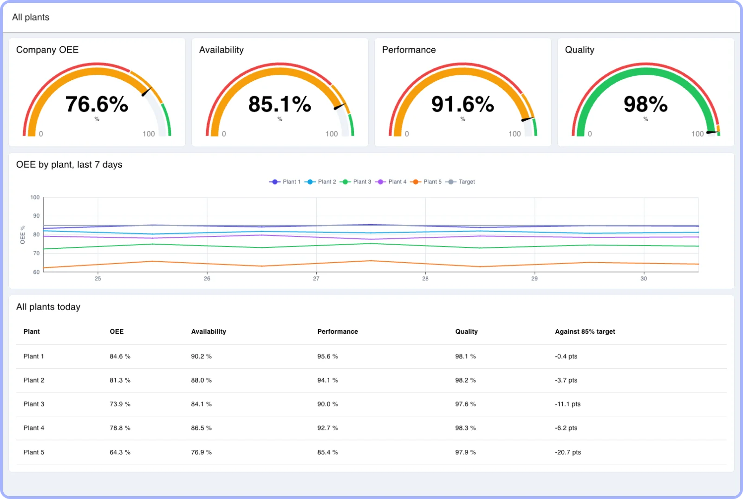The height and width of the screenshot is (499, 743).
Task: Click the Availability 85.1% gauge value
Action: point(280,104)
